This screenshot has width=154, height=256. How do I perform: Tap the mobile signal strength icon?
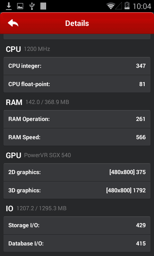click(x=119, y=6)
